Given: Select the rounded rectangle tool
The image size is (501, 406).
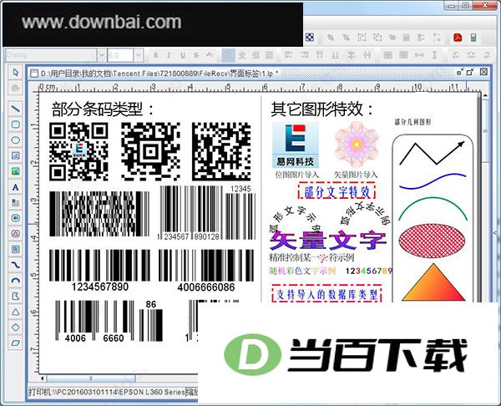Looking at the screenshot, I should pos(15,124).
